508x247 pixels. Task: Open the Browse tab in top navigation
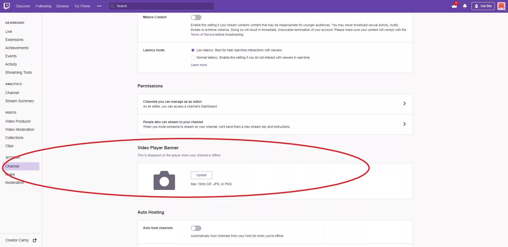tap(63, 6)
